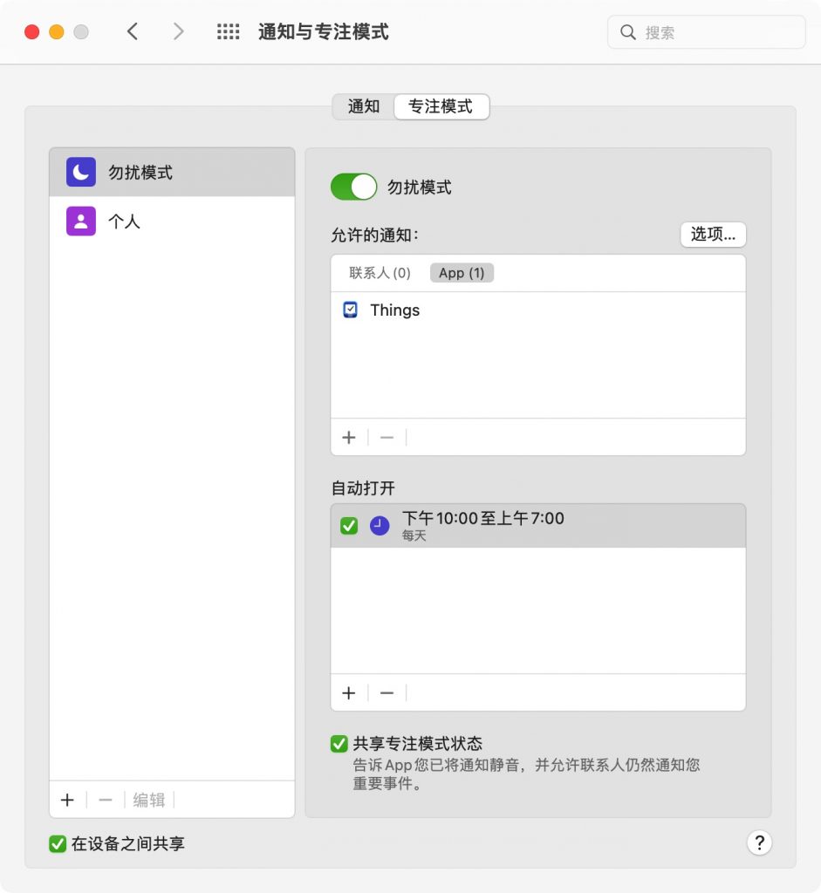Remove the selected focus mode in sidebar

[x=106, y=801]
